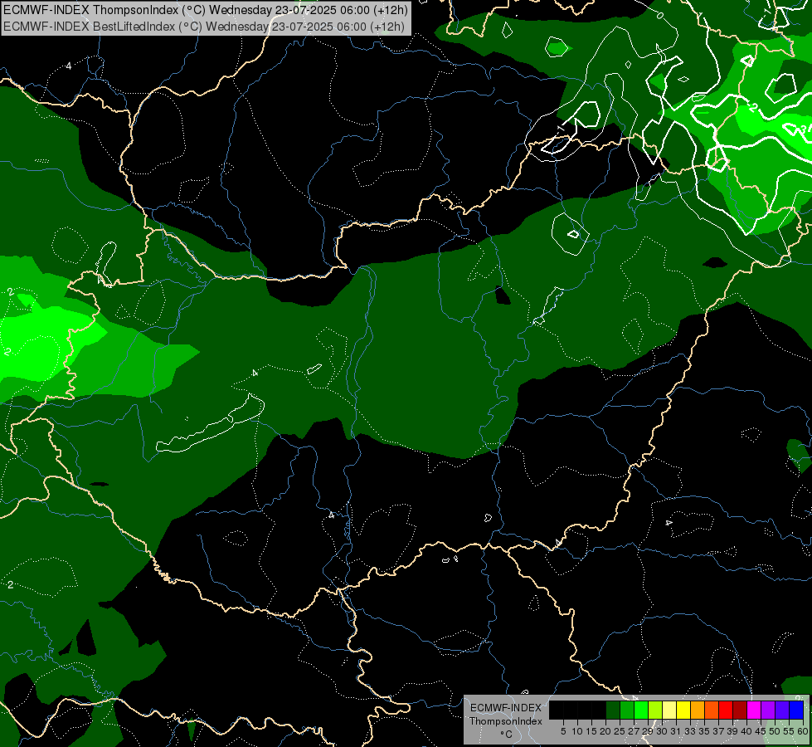Pick the orange 33–35 legend swatch
Viewport: 812px width, 747px height.
click(x=698, y=710)
